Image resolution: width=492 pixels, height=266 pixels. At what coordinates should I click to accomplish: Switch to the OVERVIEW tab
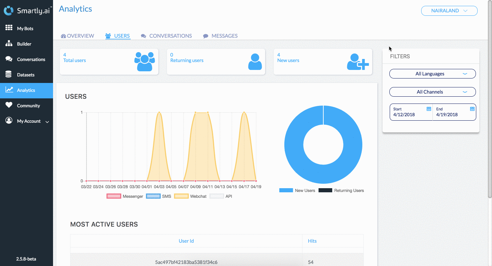[77, 36]
